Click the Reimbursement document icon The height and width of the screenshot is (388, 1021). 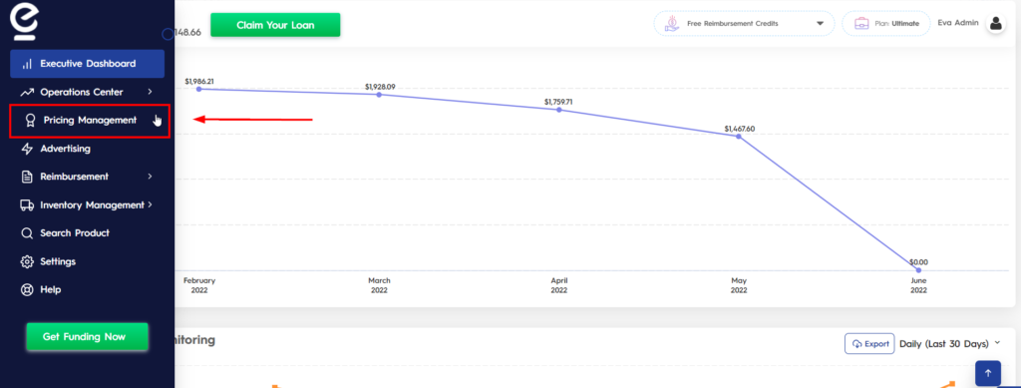[27, 178]
